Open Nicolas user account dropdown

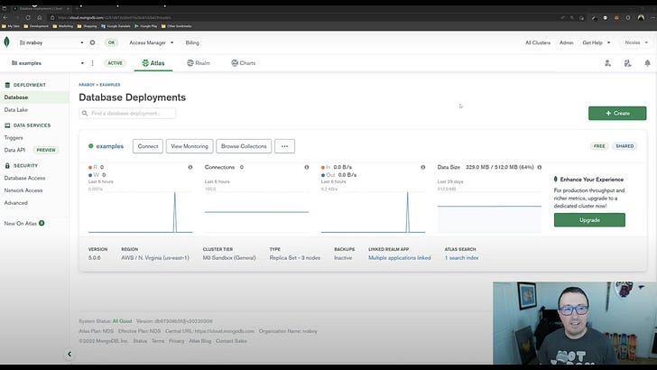click(x=636, y=42)
